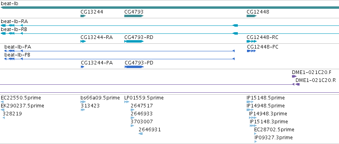Click the CG12448-PC protein arrows
Screen dimensions: 339x144
click(251, 51)
